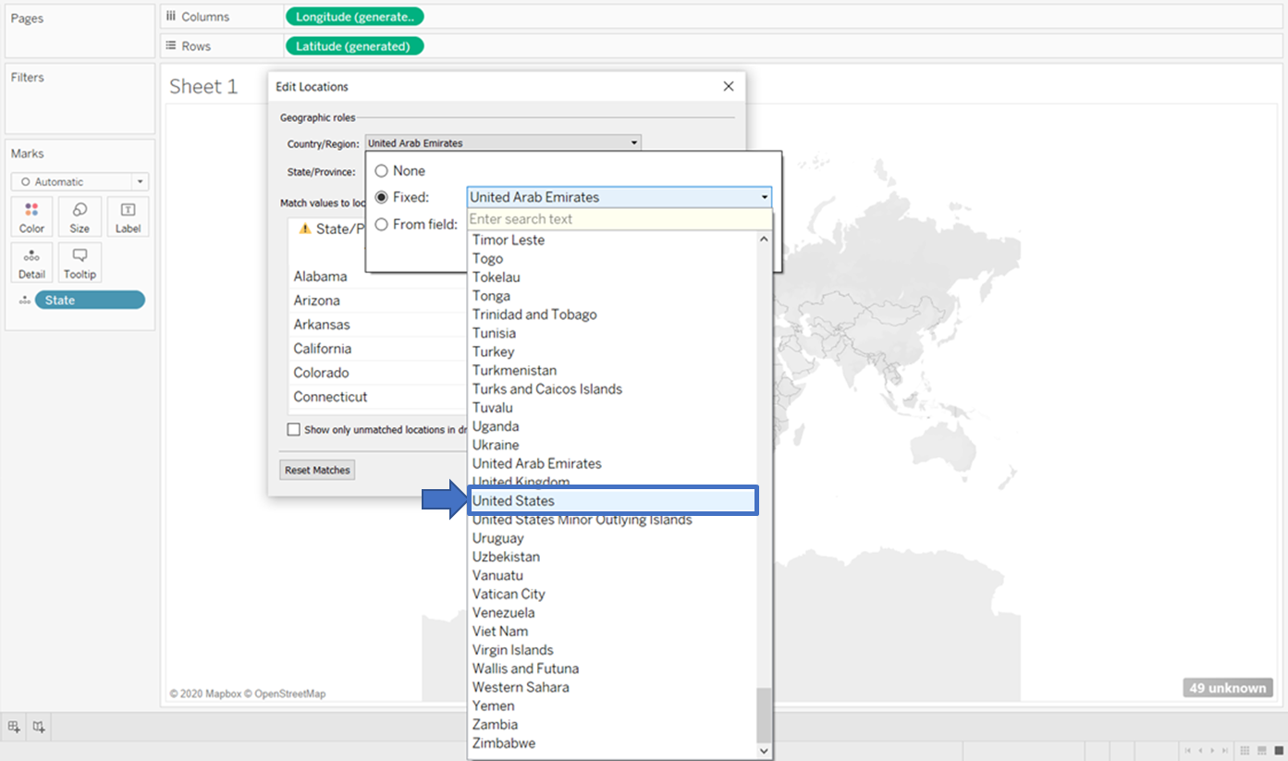Open the Automatic mark type dropdown
The image size is (1288, 761).
[80, 182]
